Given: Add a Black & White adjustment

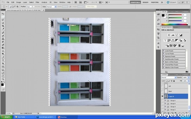Looking at the screenshot, I should (x=177, y=40).
